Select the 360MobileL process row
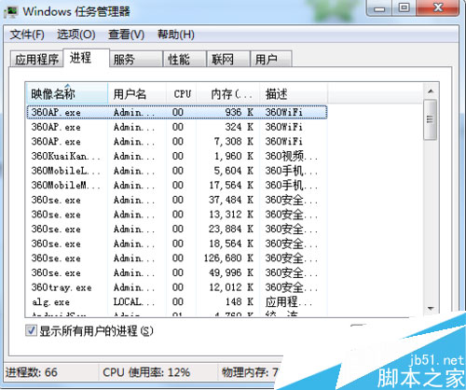Viewport: 466px width, 390px height. pyautogui.click(x=177, y=171)
